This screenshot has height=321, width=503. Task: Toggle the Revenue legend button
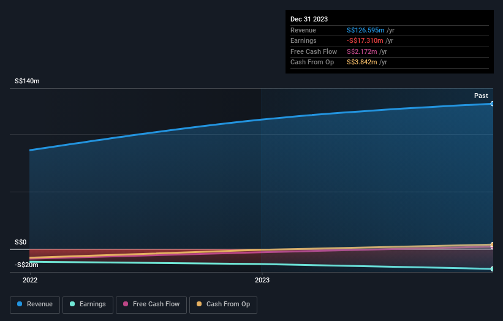tap(35, 304)
